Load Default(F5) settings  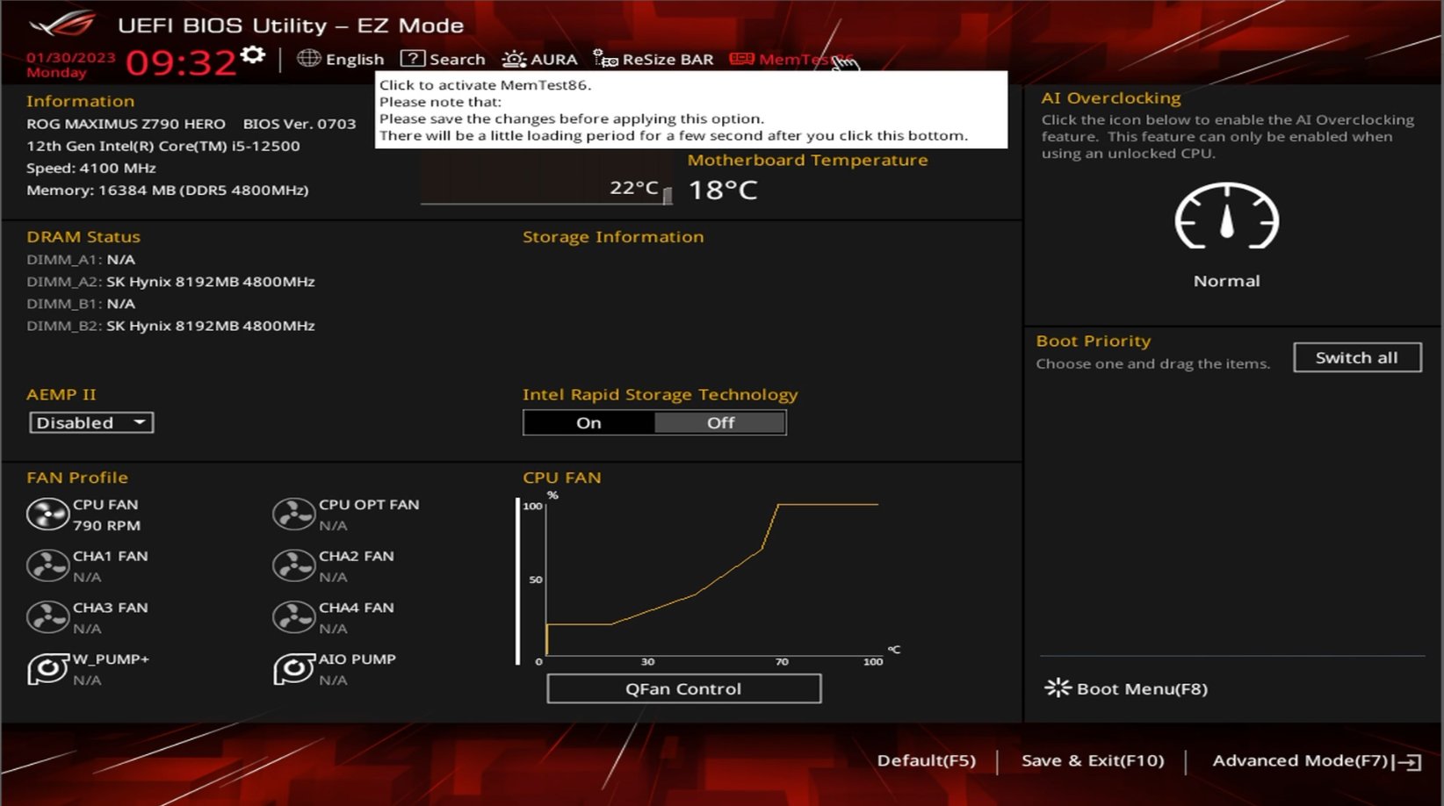click(927, 760)
